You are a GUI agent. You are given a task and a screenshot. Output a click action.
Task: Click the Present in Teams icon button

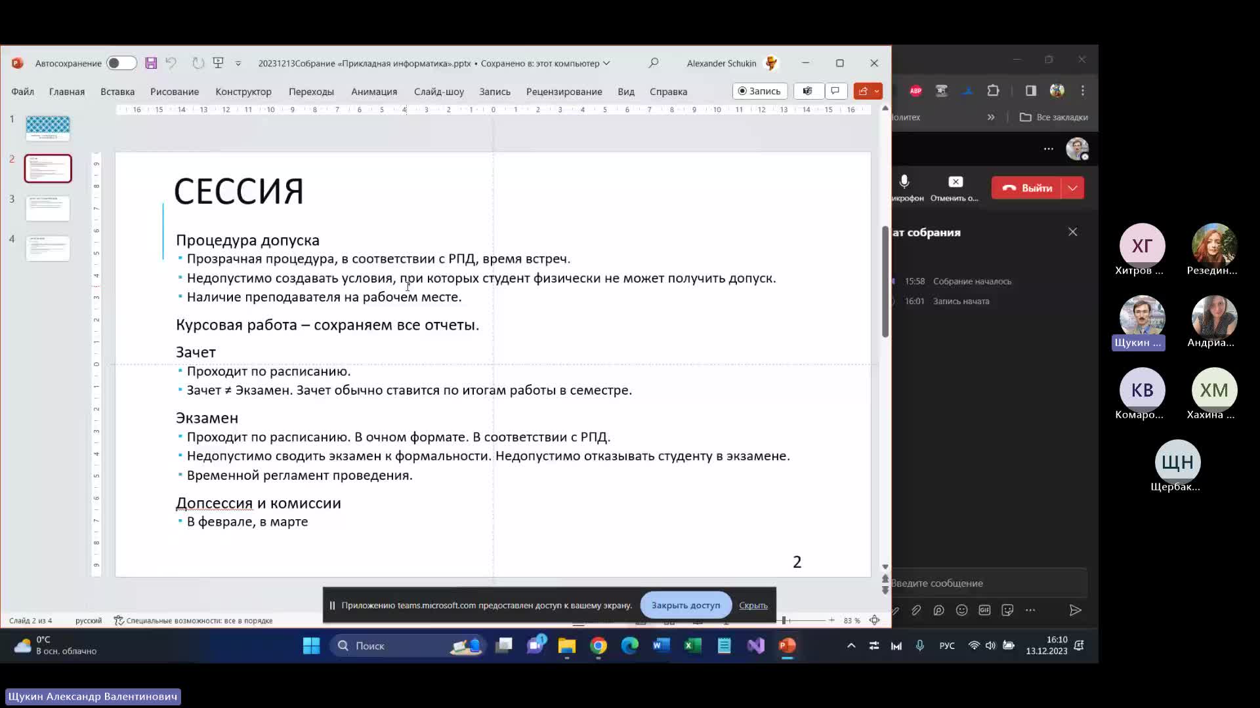pyautogui.click(x=808, y=91)
